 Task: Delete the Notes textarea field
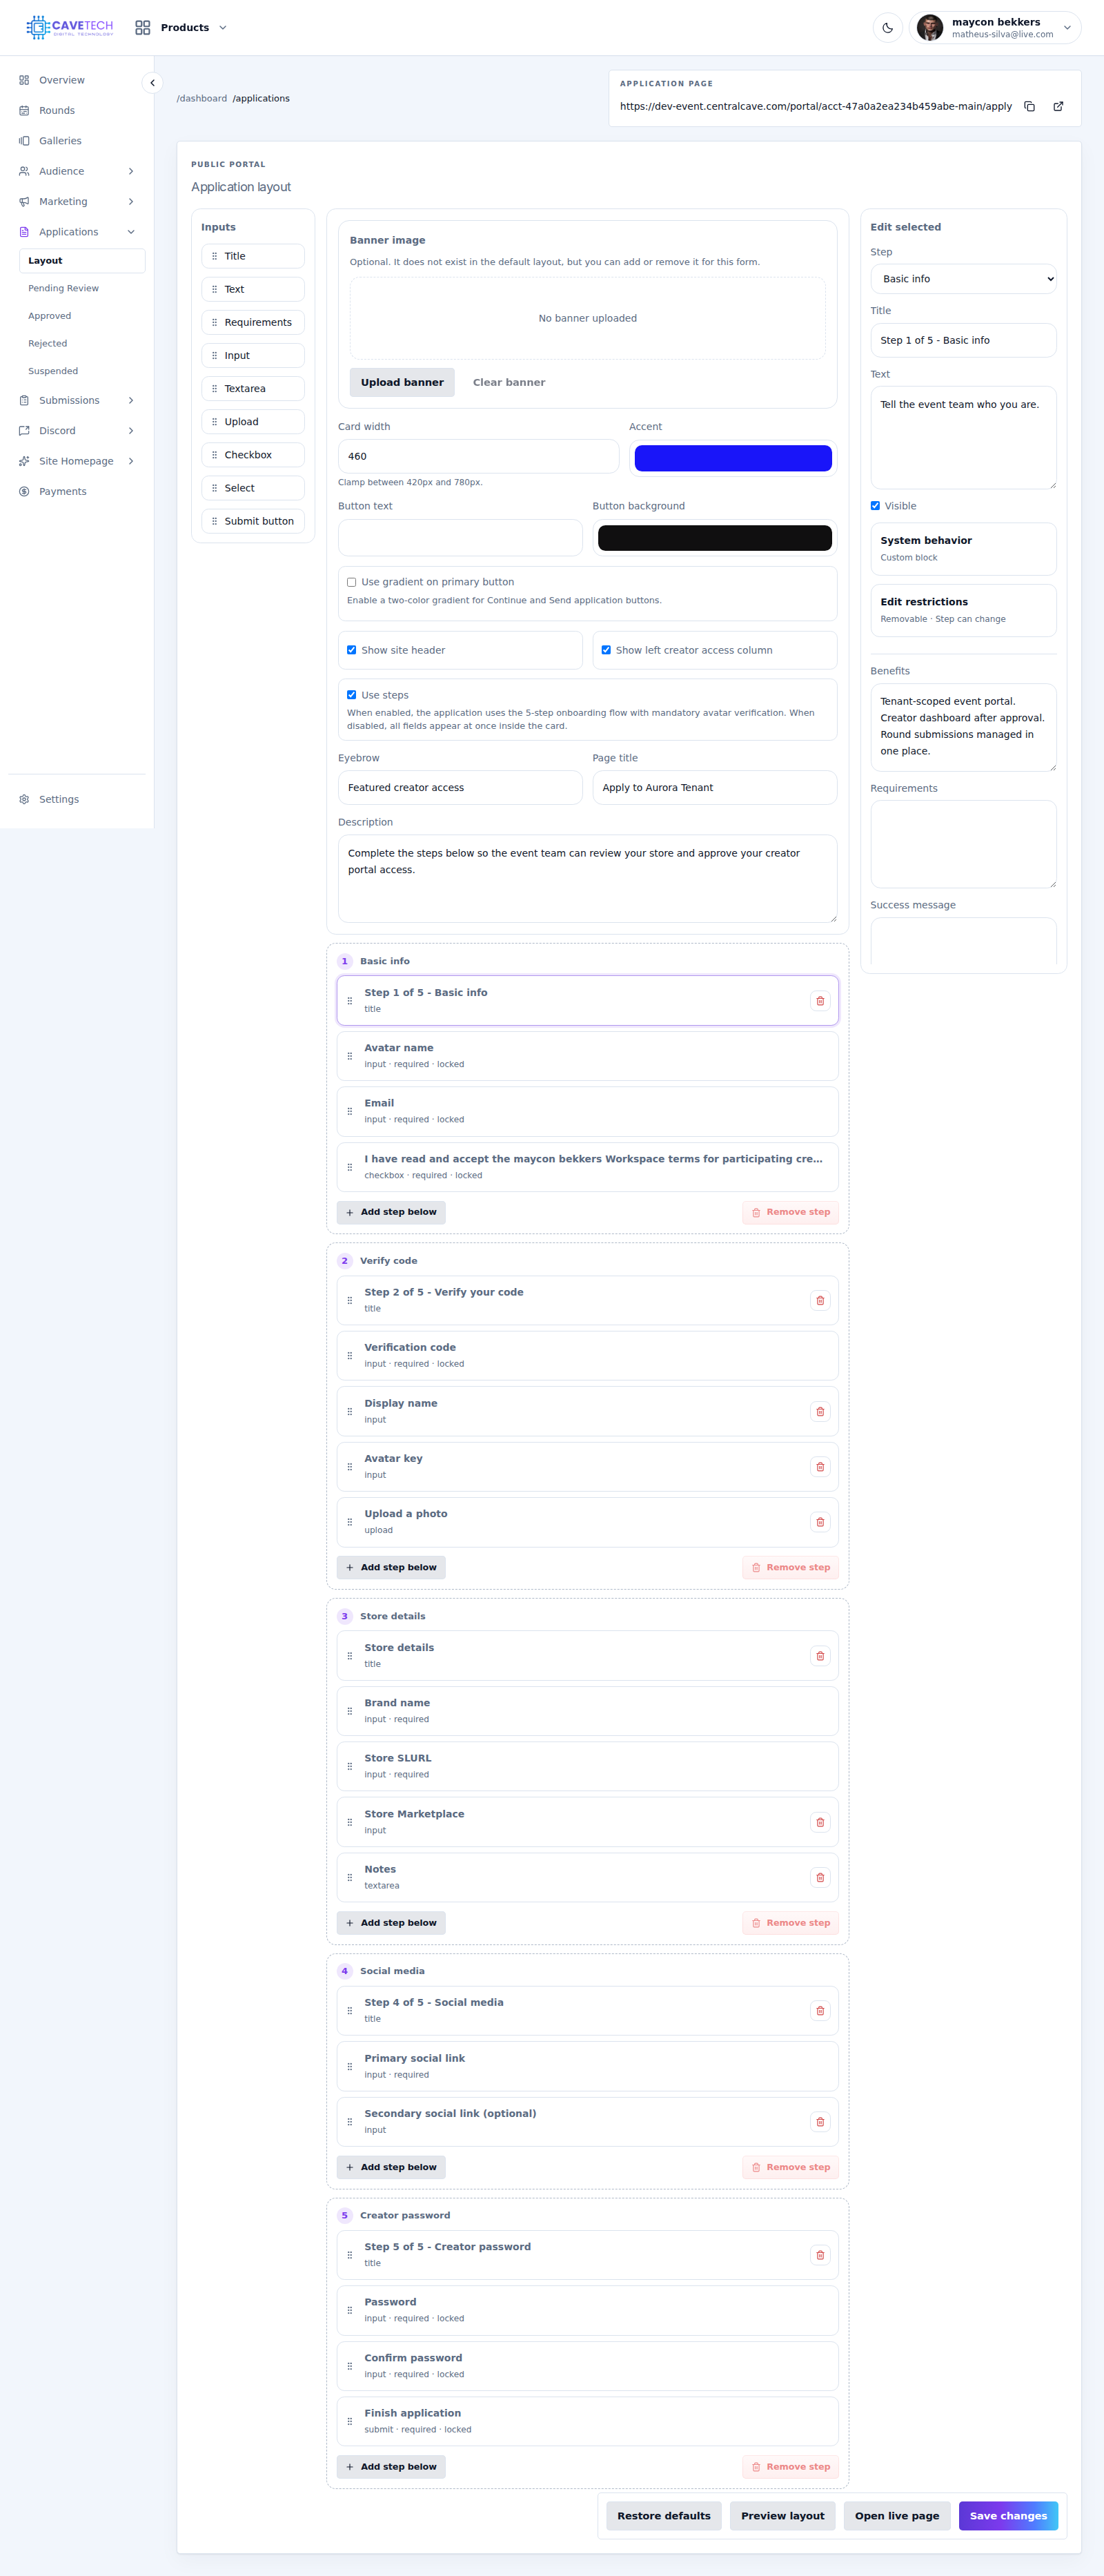820,1878
